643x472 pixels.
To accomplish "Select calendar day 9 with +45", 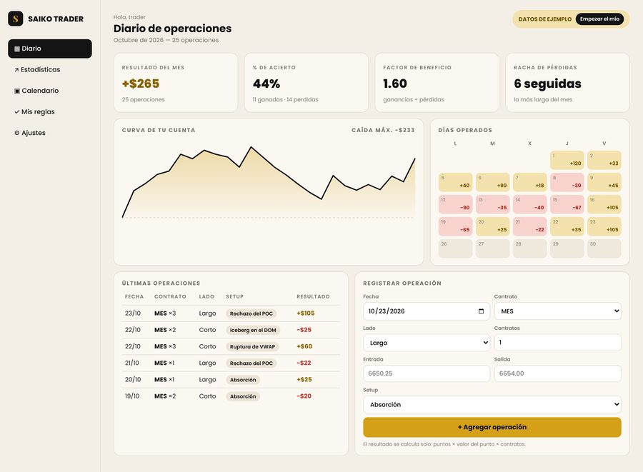I will coord(604,182).
